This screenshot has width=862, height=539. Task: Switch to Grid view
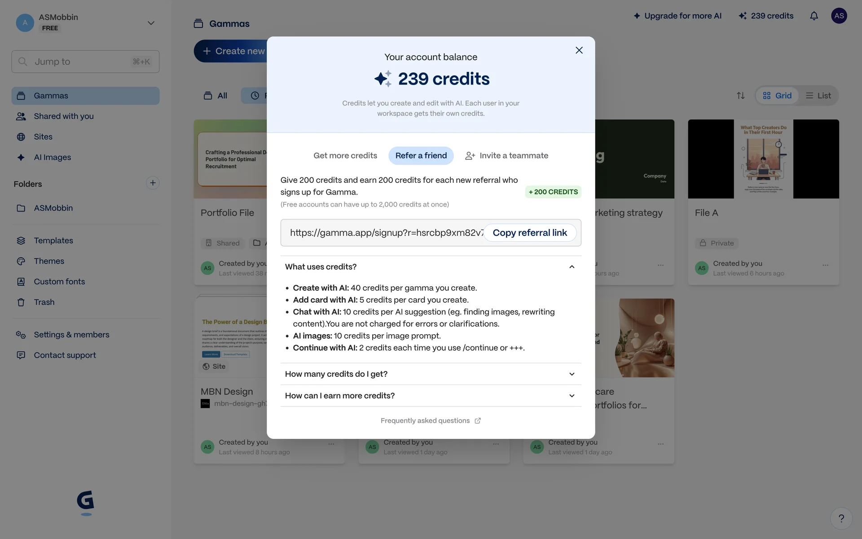pyautogui.click(x=777, y=96)
